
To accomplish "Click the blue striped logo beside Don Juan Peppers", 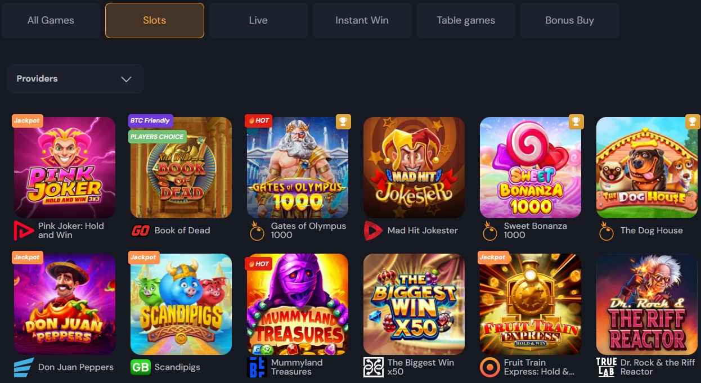I will click(x=24, y=367).
